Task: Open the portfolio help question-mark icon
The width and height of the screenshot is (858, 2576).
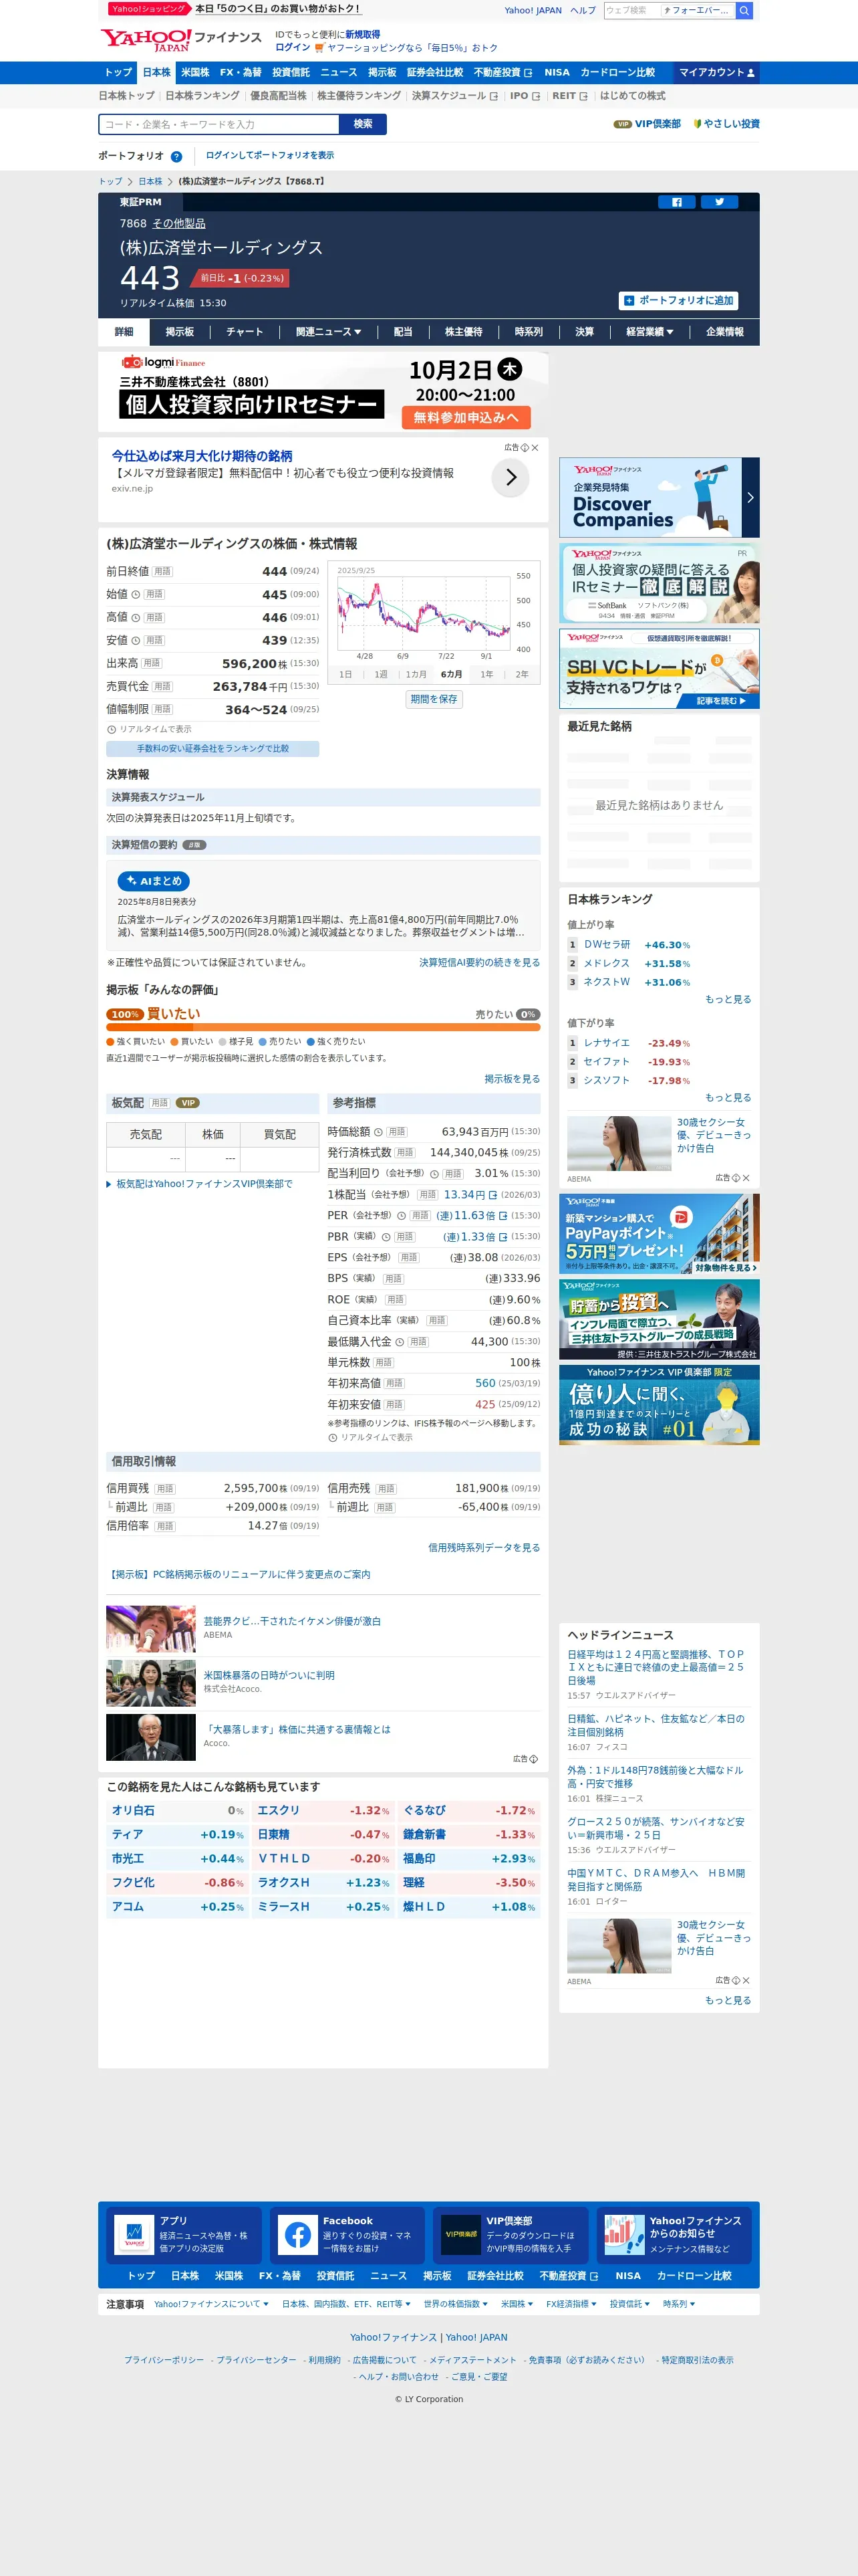Action: [177, 157]
